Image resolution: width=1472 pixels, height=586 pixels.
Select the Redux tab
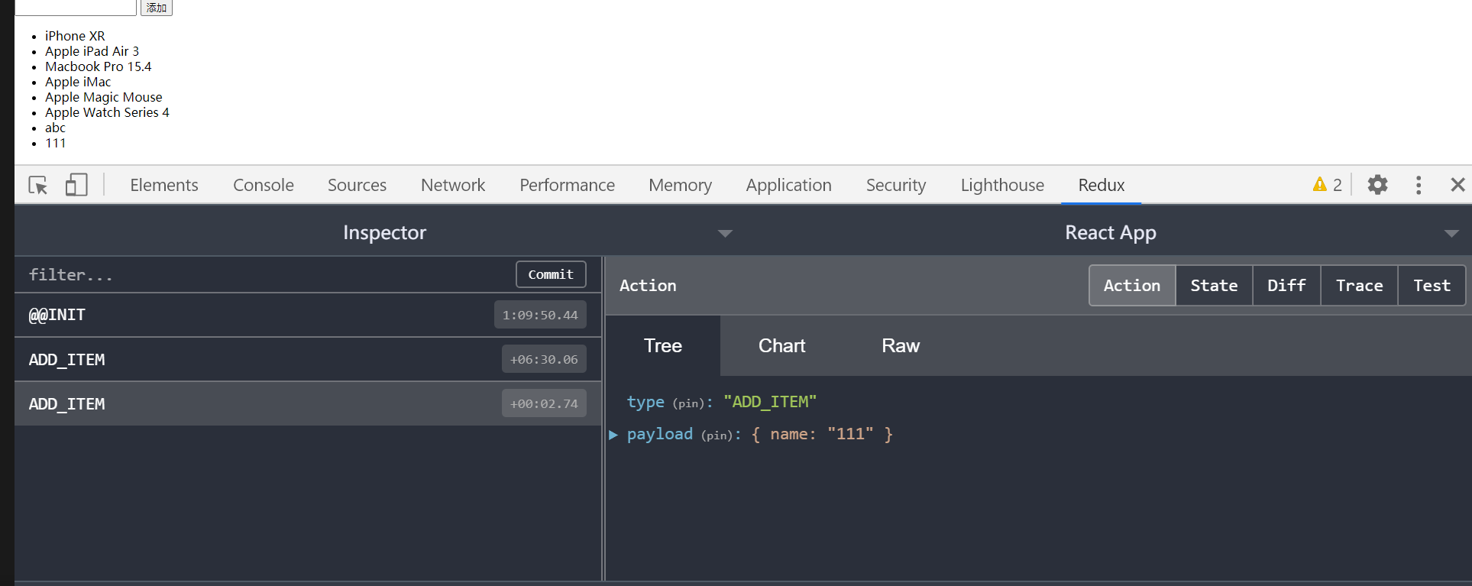(1102, 185)
